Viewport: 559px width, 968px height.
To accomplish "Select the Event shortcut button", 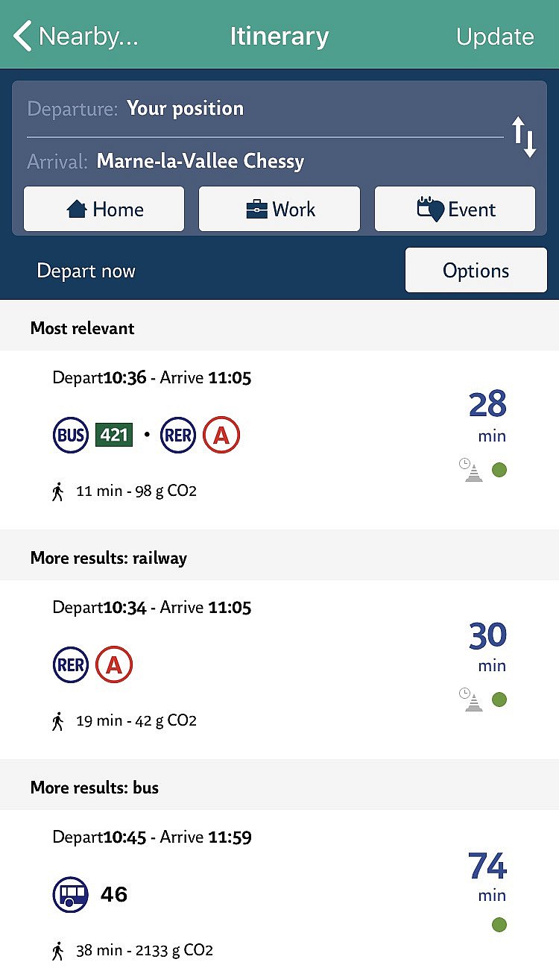I will (455, 210).
